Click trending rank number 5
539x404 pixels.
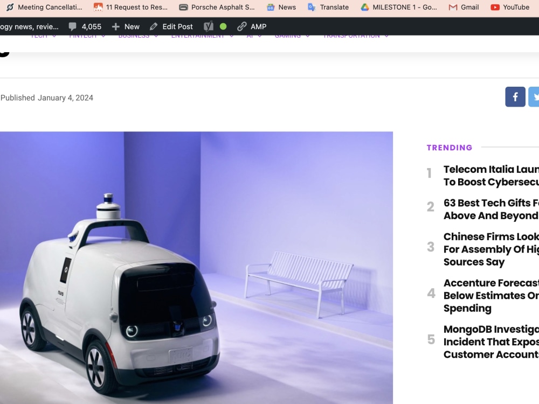431,339
